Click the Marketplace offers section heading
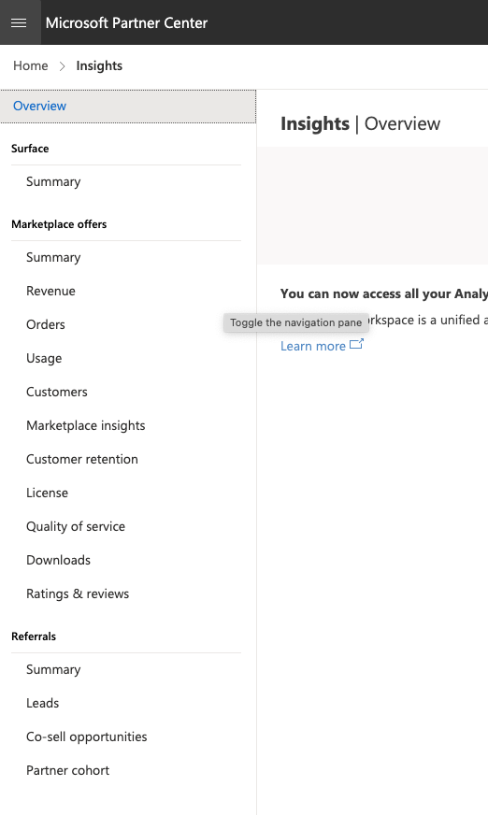488x815 pixels. click(x=59, y=224)
